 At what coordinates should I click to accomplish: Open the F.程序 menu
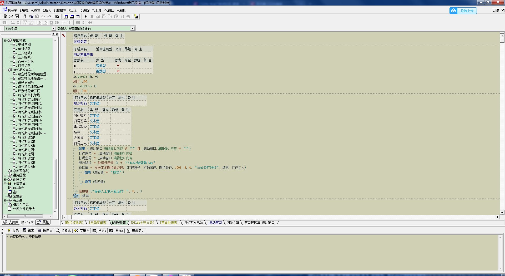point(12,11)
